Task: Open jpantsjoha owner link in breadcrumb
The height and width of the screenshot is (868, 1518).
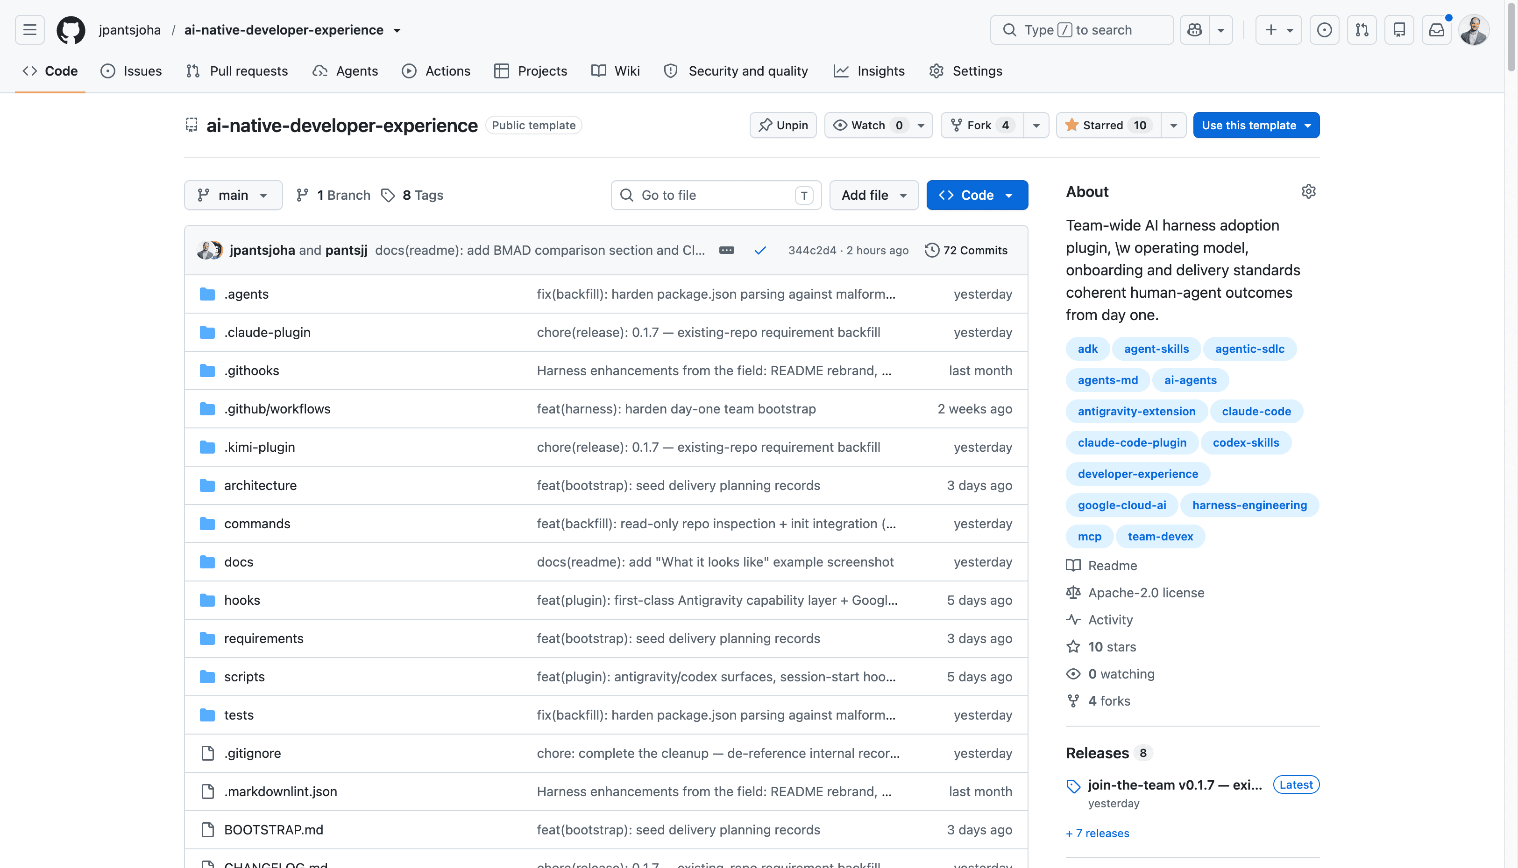Action: coord(129,30)
